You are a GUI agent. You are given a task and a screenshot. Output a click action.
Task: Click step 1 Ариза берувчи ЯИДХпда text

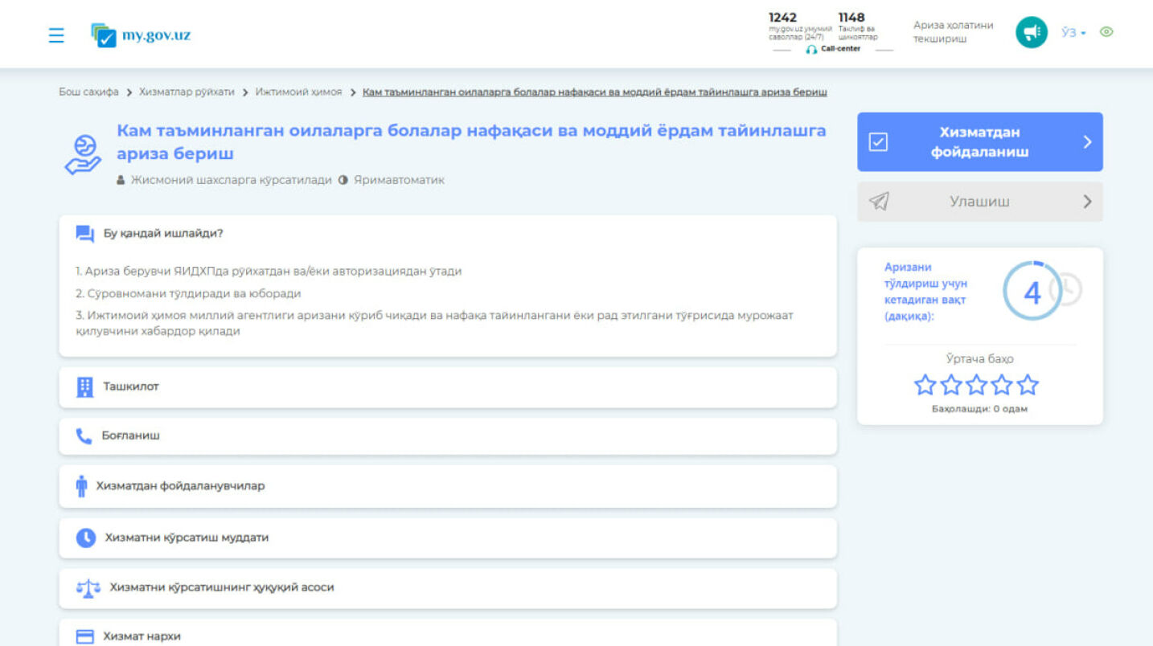269,272
